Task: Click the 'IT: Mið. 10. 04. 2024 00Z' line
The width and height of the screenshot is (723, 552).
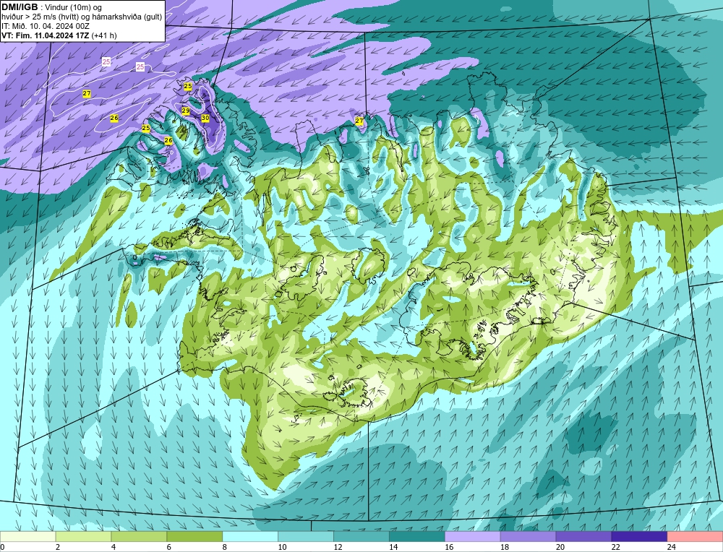Action: click(x=46, y=26)
